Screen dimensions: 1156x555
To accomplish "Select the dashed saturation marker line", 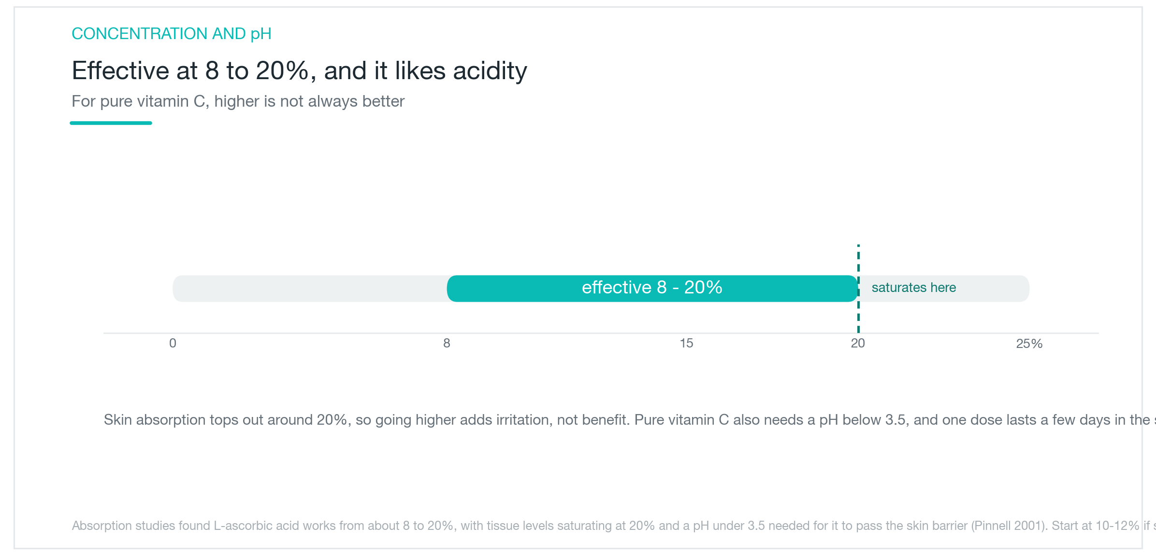I will 858,289.
